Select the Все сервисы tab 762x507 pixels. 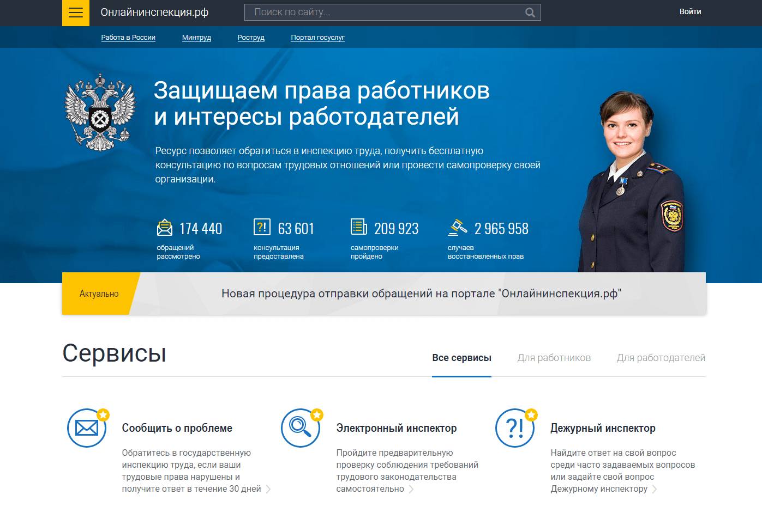(x=461, y=358)
